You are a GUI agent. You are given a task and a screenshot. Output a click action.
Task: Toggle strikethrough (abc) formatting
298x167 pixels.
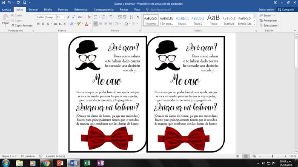pos(55,24)
